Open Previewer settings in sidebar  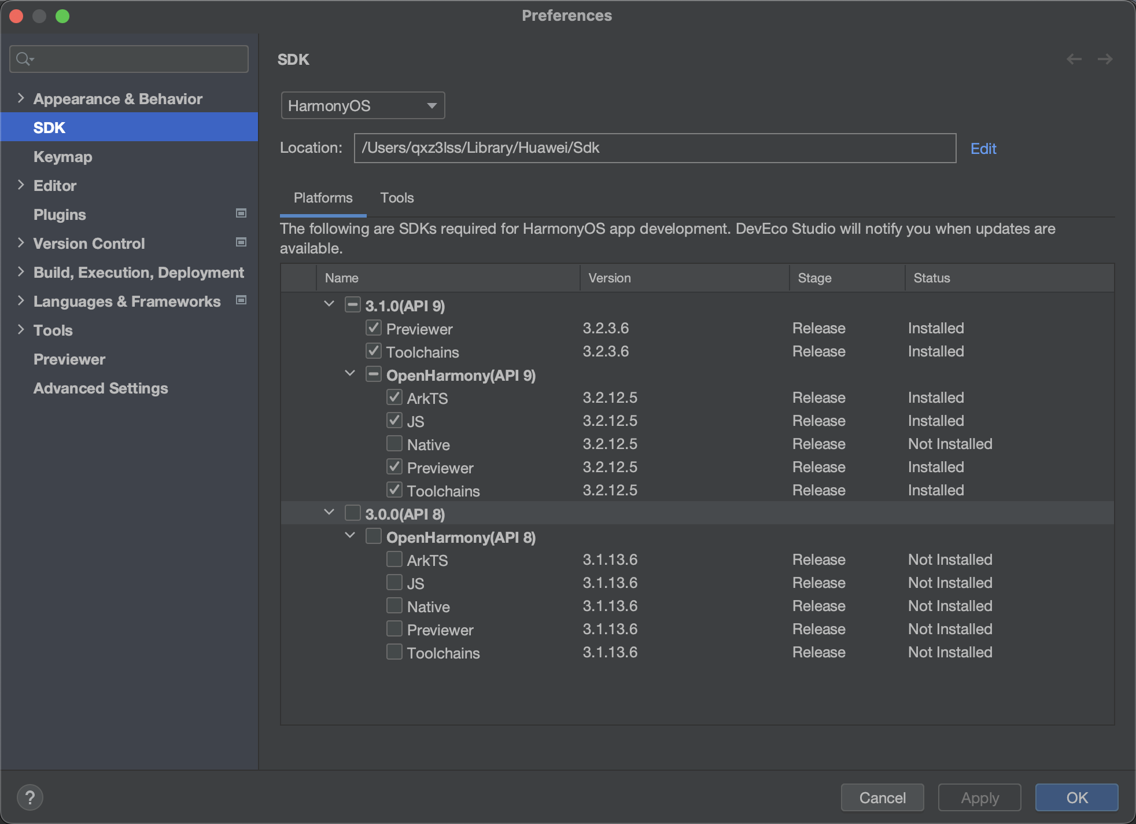pos(69,359)
